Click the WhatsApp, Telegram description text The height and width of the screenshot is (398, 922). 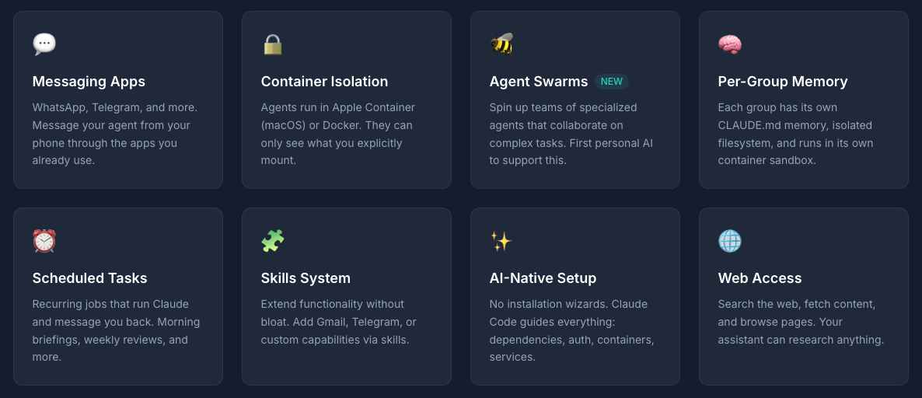tap(114, 134)
